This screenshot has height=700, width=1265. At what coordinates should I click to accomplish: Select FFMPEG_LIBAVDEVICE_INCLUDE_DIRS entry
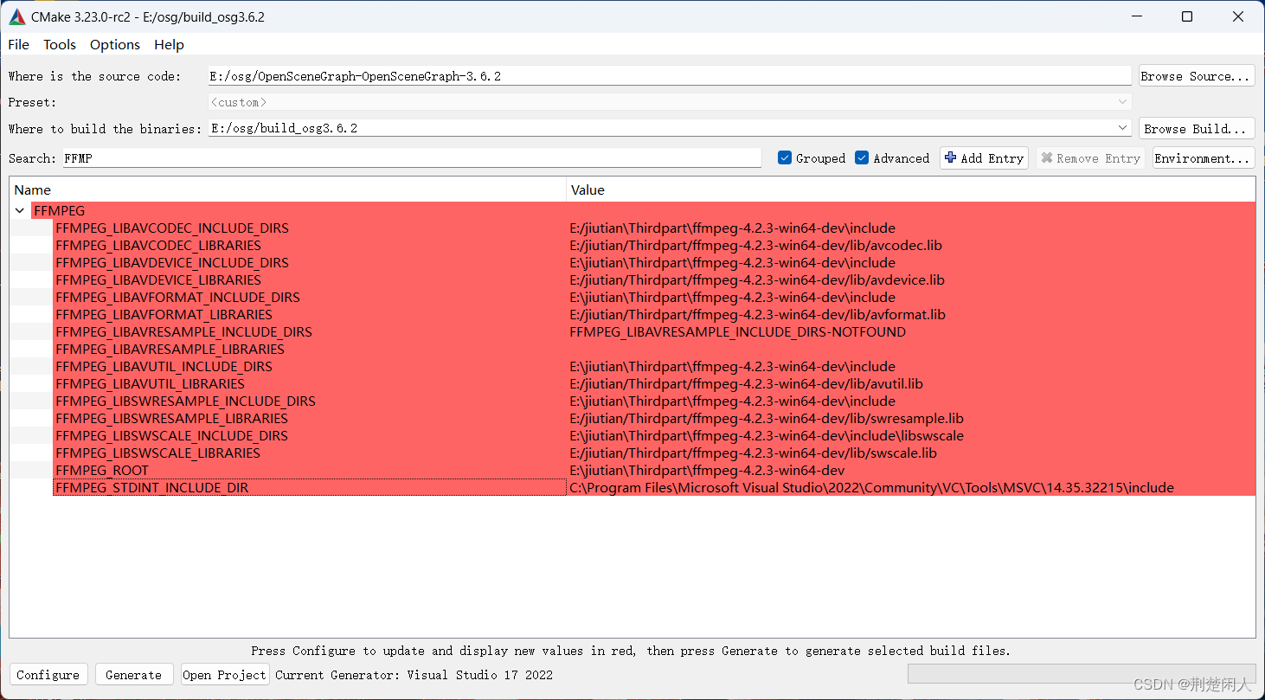[172, 263]
